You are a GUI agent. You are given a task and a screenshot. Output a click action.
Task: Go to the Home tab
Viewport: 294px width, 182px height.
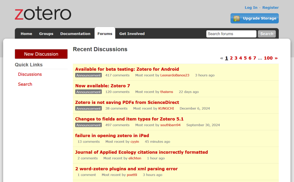click(26, 34)
